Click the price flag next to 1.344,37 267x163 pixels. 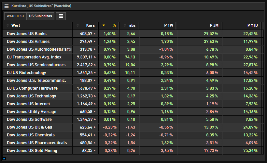95,120
